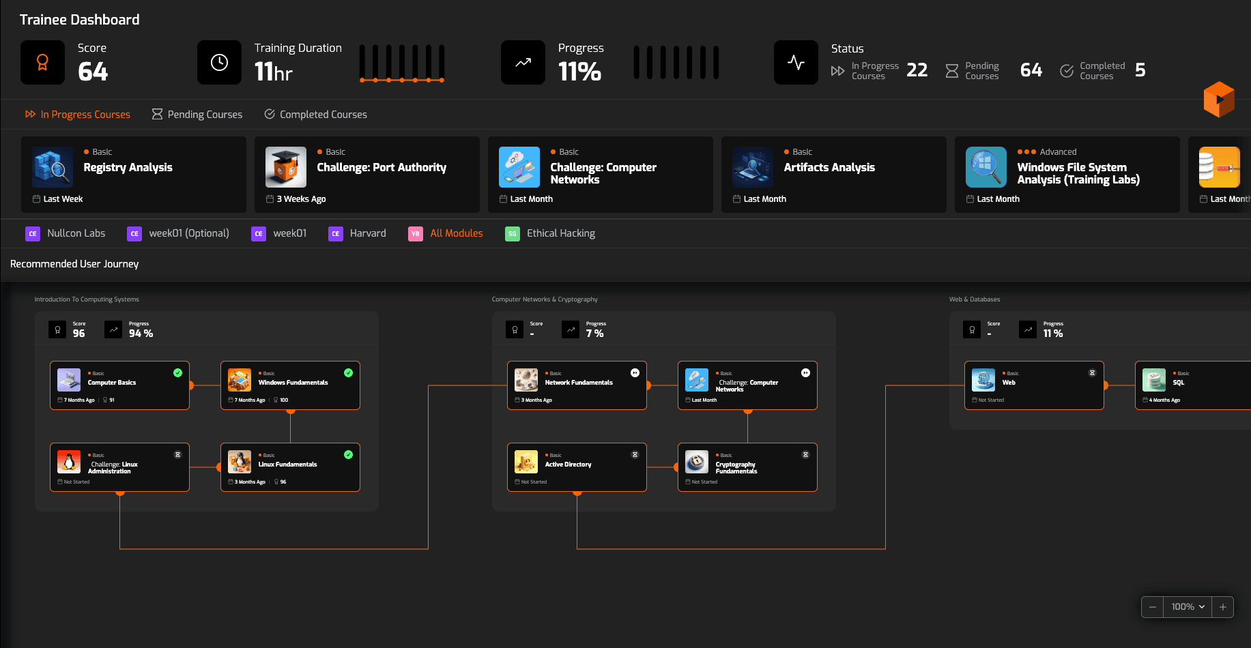The height and width of the screenshot is (648, 1251).
Task: Click Recommended User Journey heading
Action: click(74, 264)
